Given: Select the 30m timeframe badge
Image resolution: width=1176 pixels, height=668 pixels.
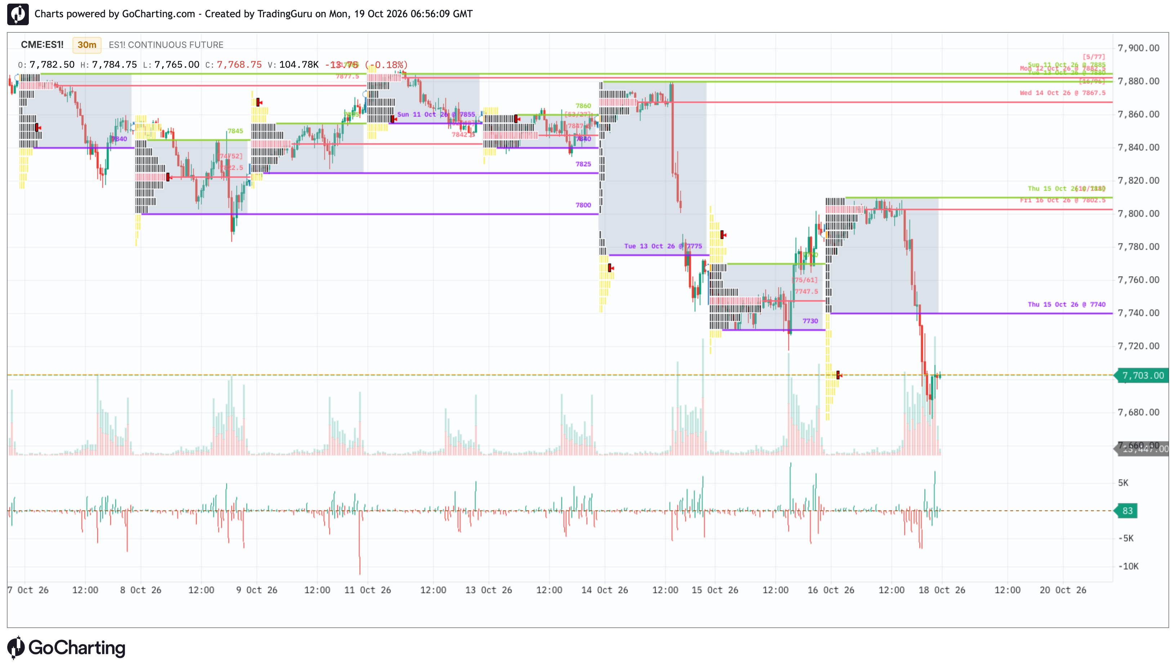Looking at the screenshot, I should pos(87,45).
